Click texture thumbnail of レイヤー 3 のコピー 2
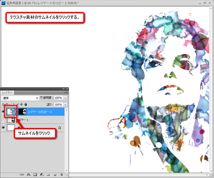Screen dimensions: 214x178 11,111
